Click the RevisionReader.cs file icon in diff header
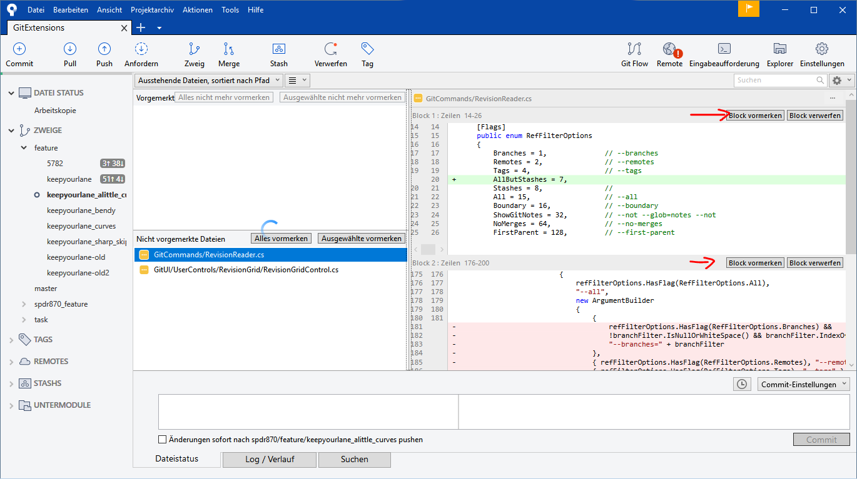The height and width of the screenshot is (479, 857). tap(418, 99)
